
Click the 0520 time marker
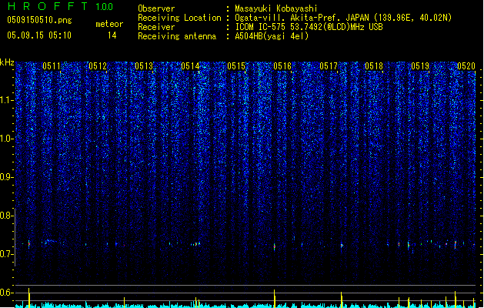coord(466,66)
